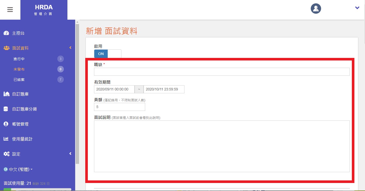Click the user avatar in the top bar
365x191 pixels.
point(316,9)
